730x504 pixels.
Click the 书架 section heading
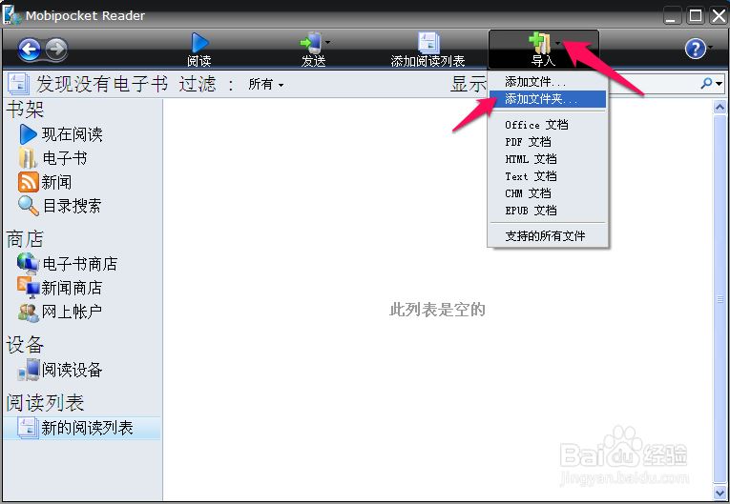[25, 110]
